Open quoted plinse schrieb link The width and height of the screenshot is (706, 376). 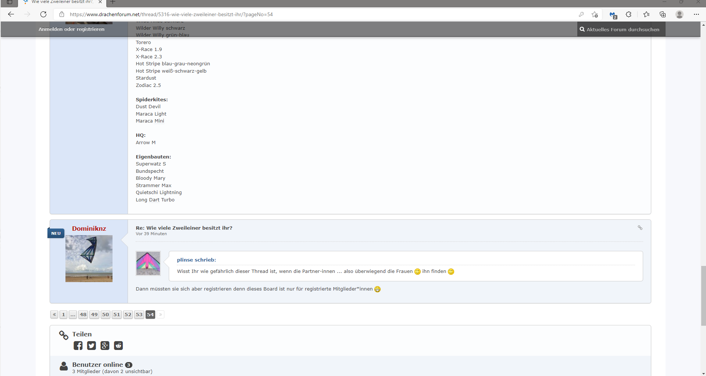(196, 260)
